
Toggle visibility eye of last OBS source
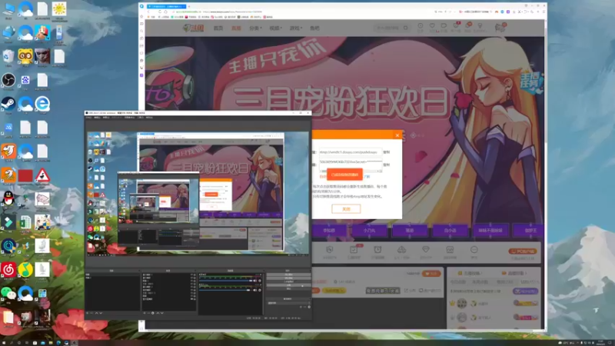pyautogui.click(x=191, y=299)
